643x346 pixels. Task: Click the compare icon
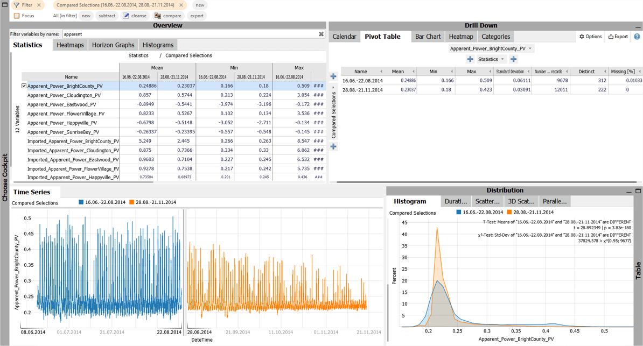pos(158,16)
